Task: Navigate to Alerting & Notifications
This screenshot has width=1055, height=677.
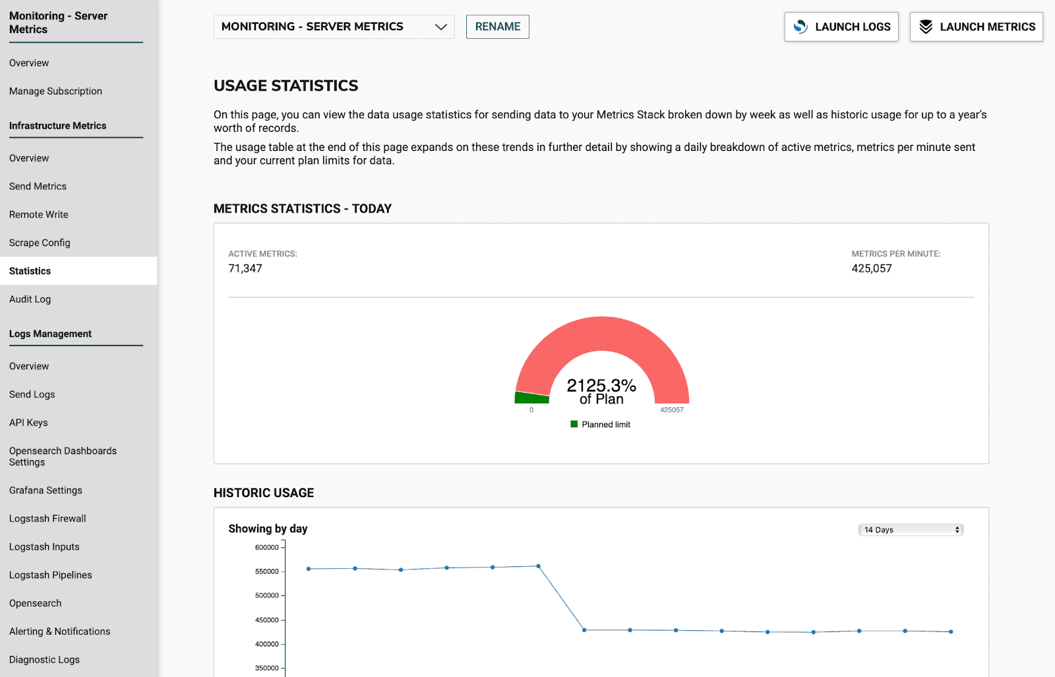Action: 59,631
